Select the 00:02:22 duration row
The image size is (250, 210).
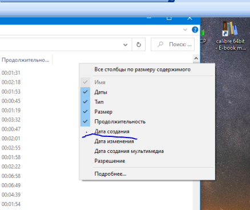tap(11, 167)
